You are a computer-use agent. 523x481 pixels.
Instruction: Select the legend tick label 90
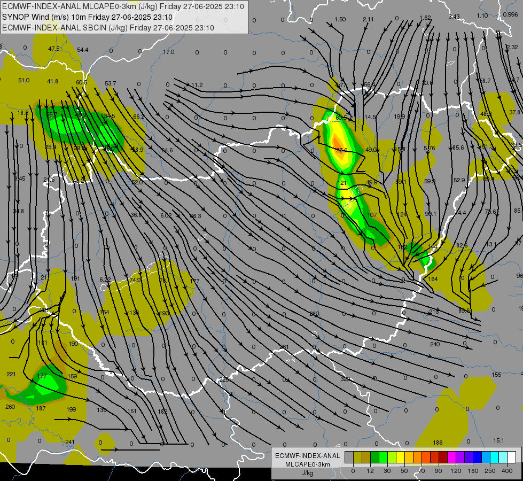point(438,471)
